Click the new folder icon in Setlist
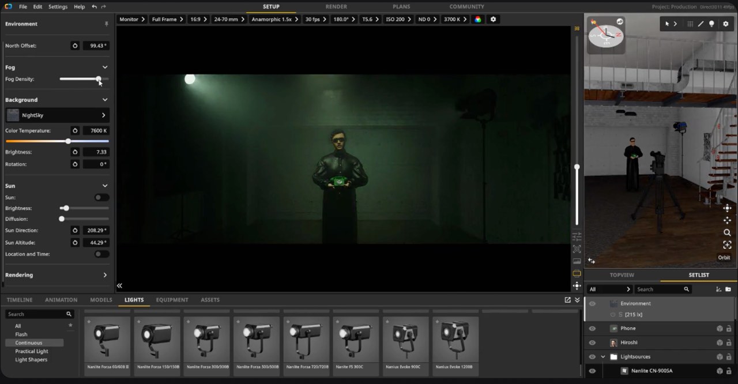738x384 pixels. click(728, 289)
